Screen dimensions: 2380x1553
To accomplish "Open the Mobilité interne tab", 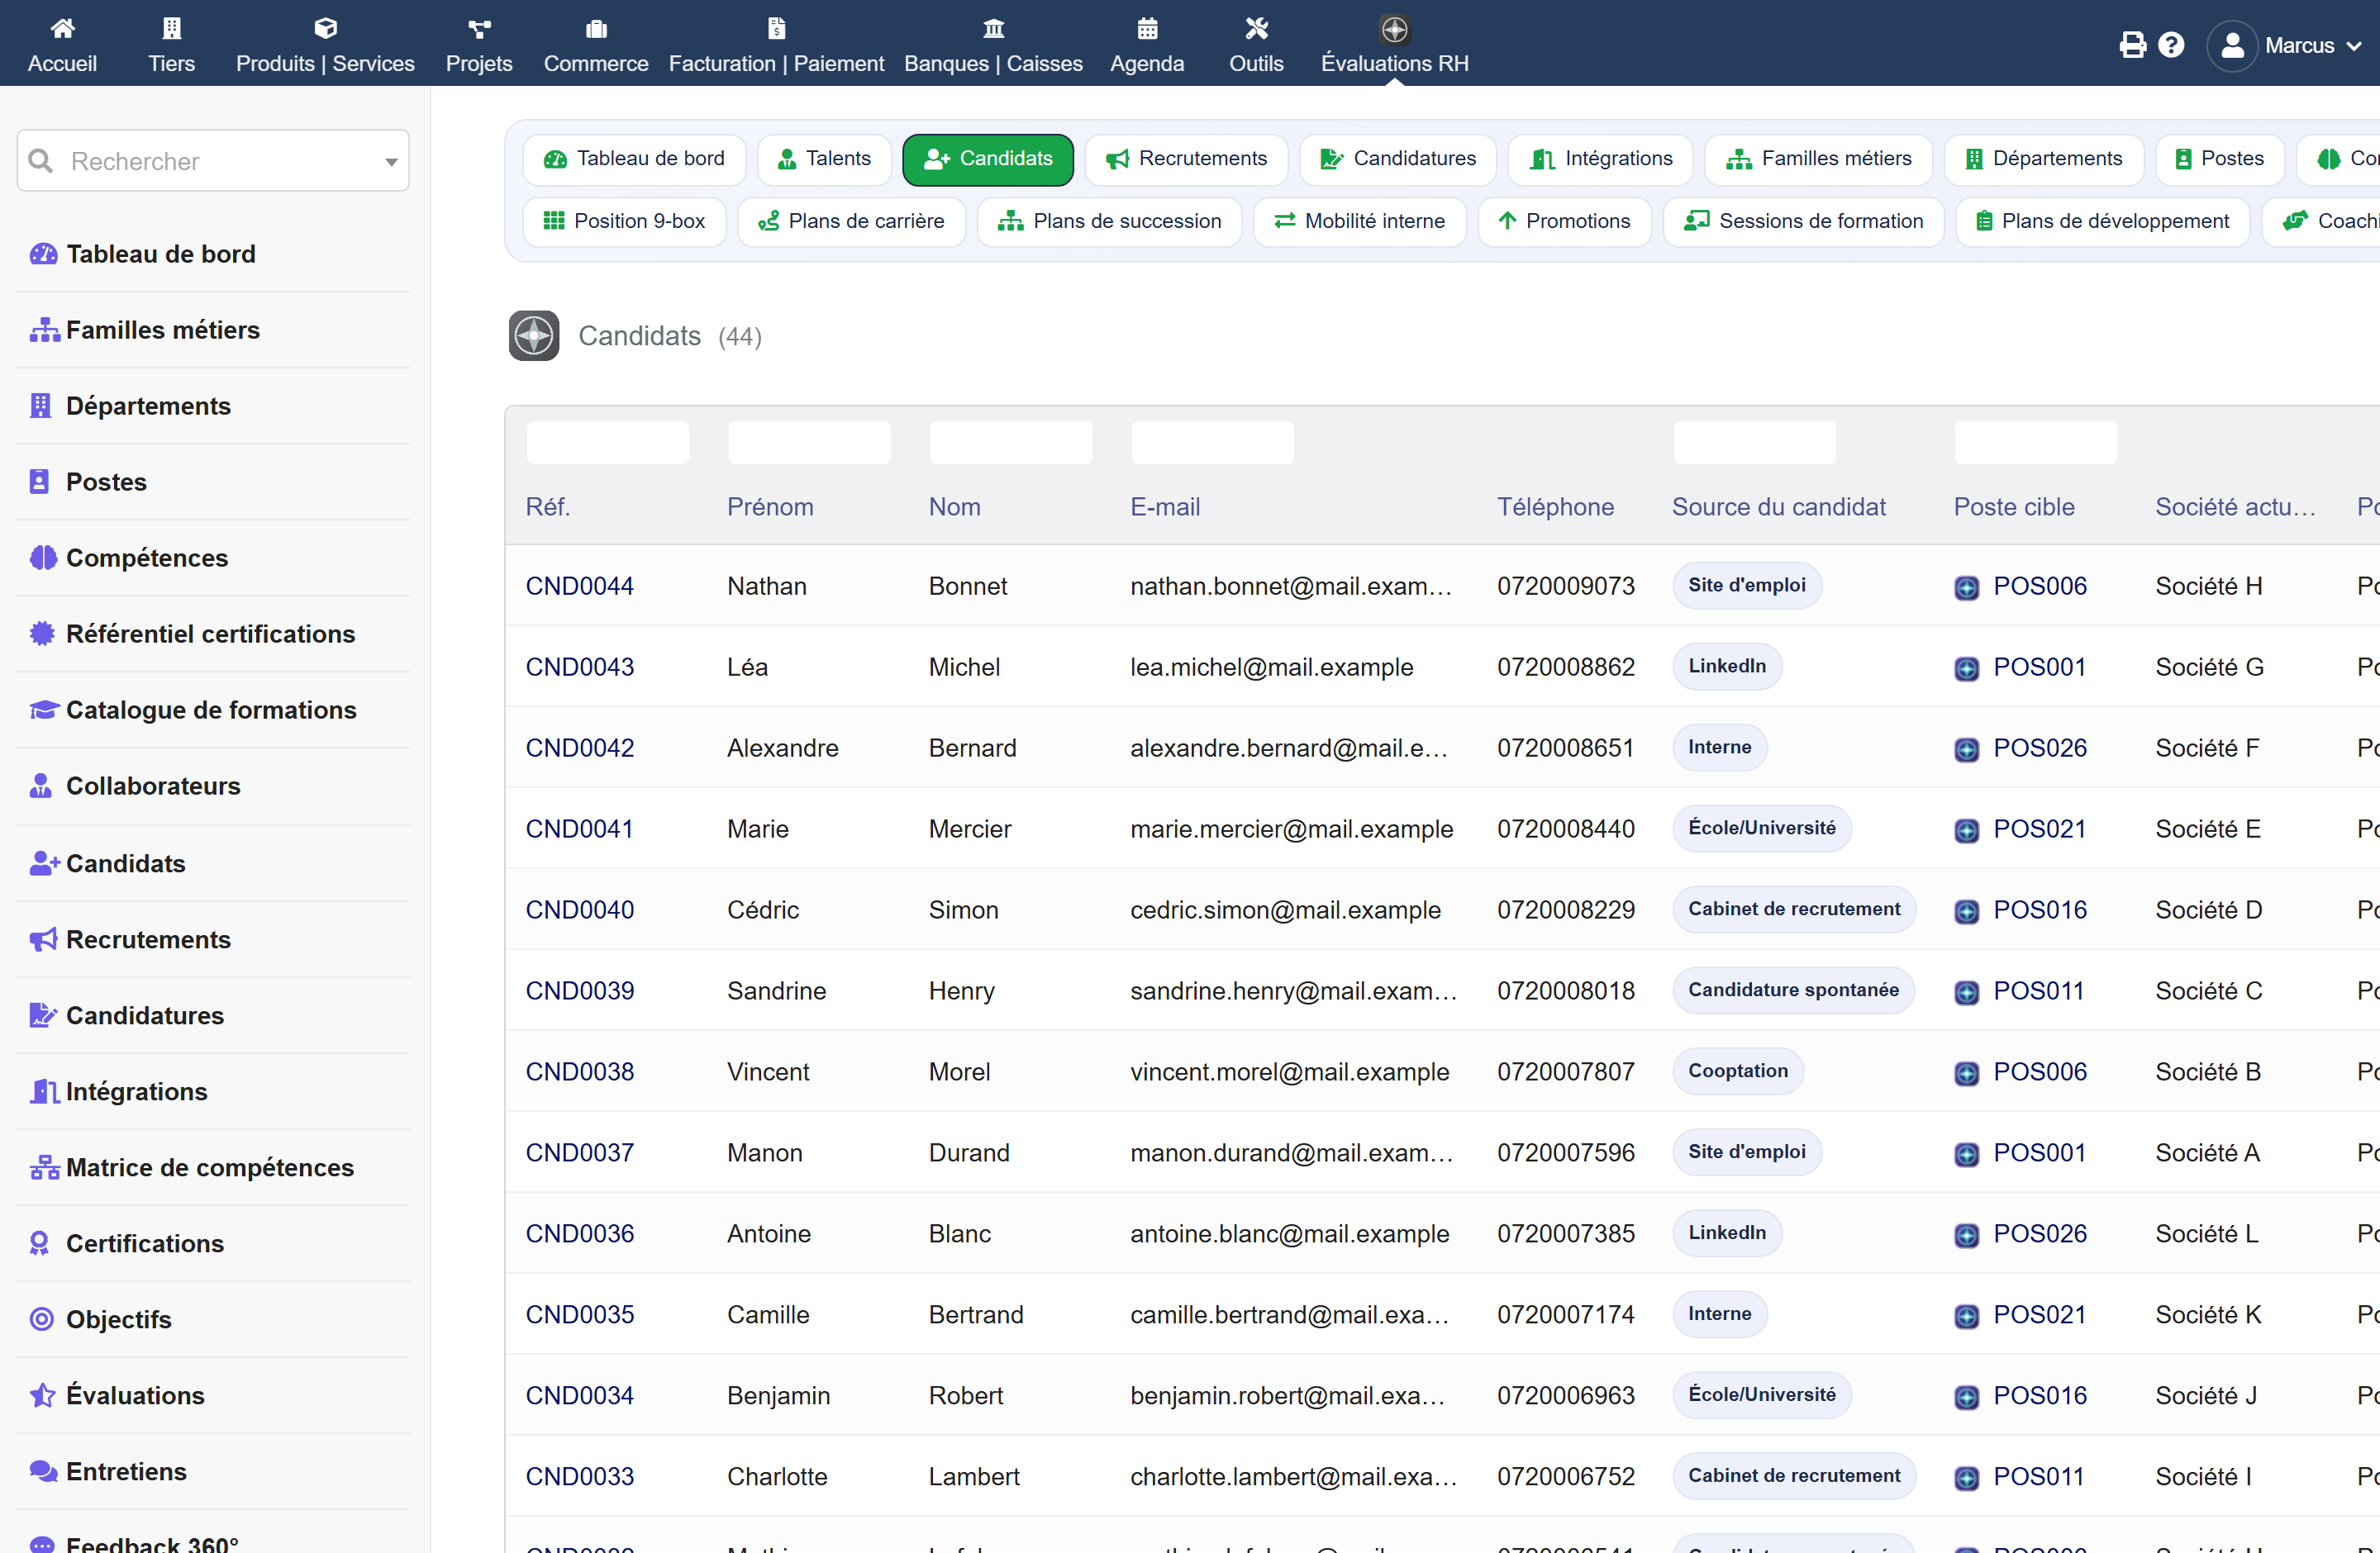I will [x=1359, y=221].
